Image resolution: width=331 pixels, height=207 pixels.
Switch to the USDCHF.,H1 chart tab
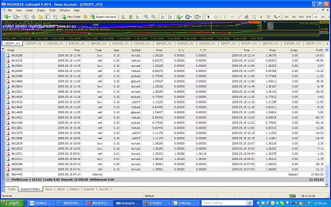(x=33, y=43)
